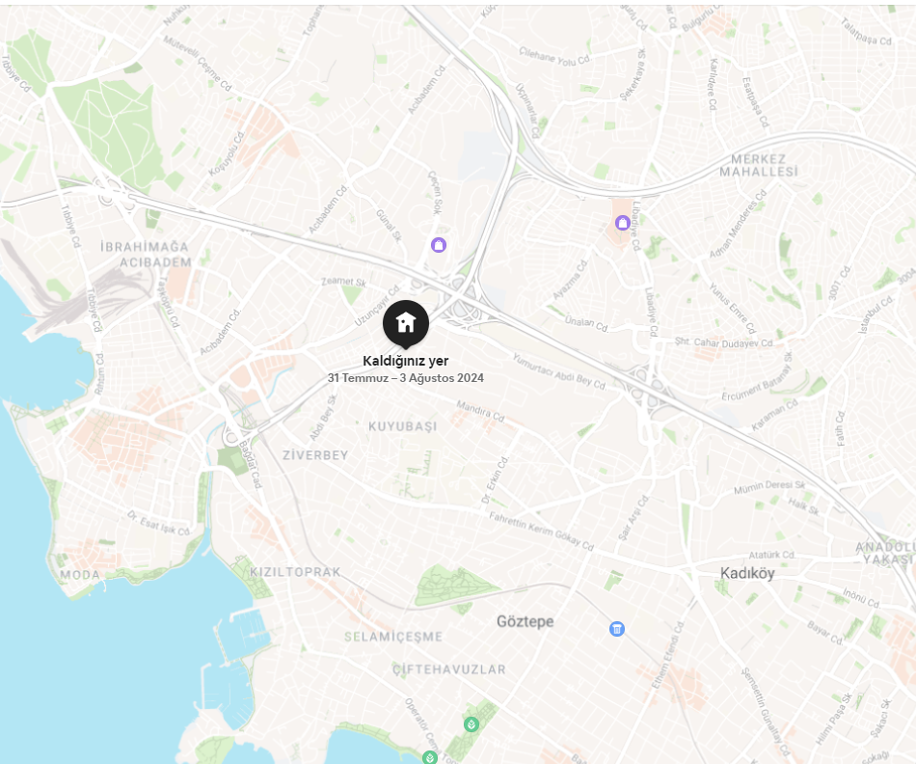This screenshot has height=764, width=916.
Task: Click the KIZILTOPRAK neighborhood label
Action: 295,572
